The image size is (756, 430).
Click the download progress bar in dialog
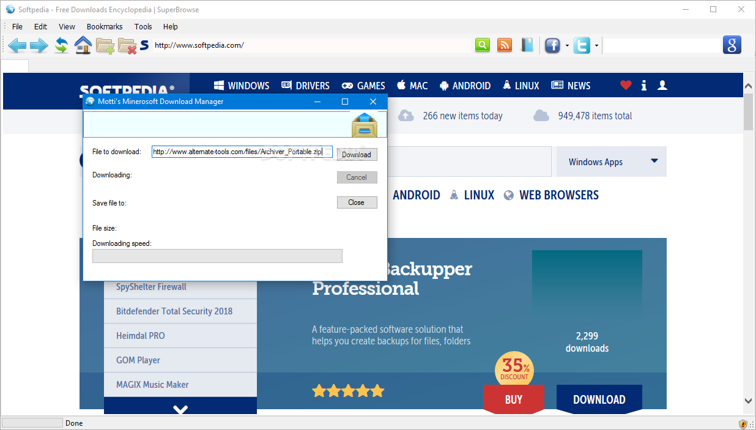click(x=217, y=256)
